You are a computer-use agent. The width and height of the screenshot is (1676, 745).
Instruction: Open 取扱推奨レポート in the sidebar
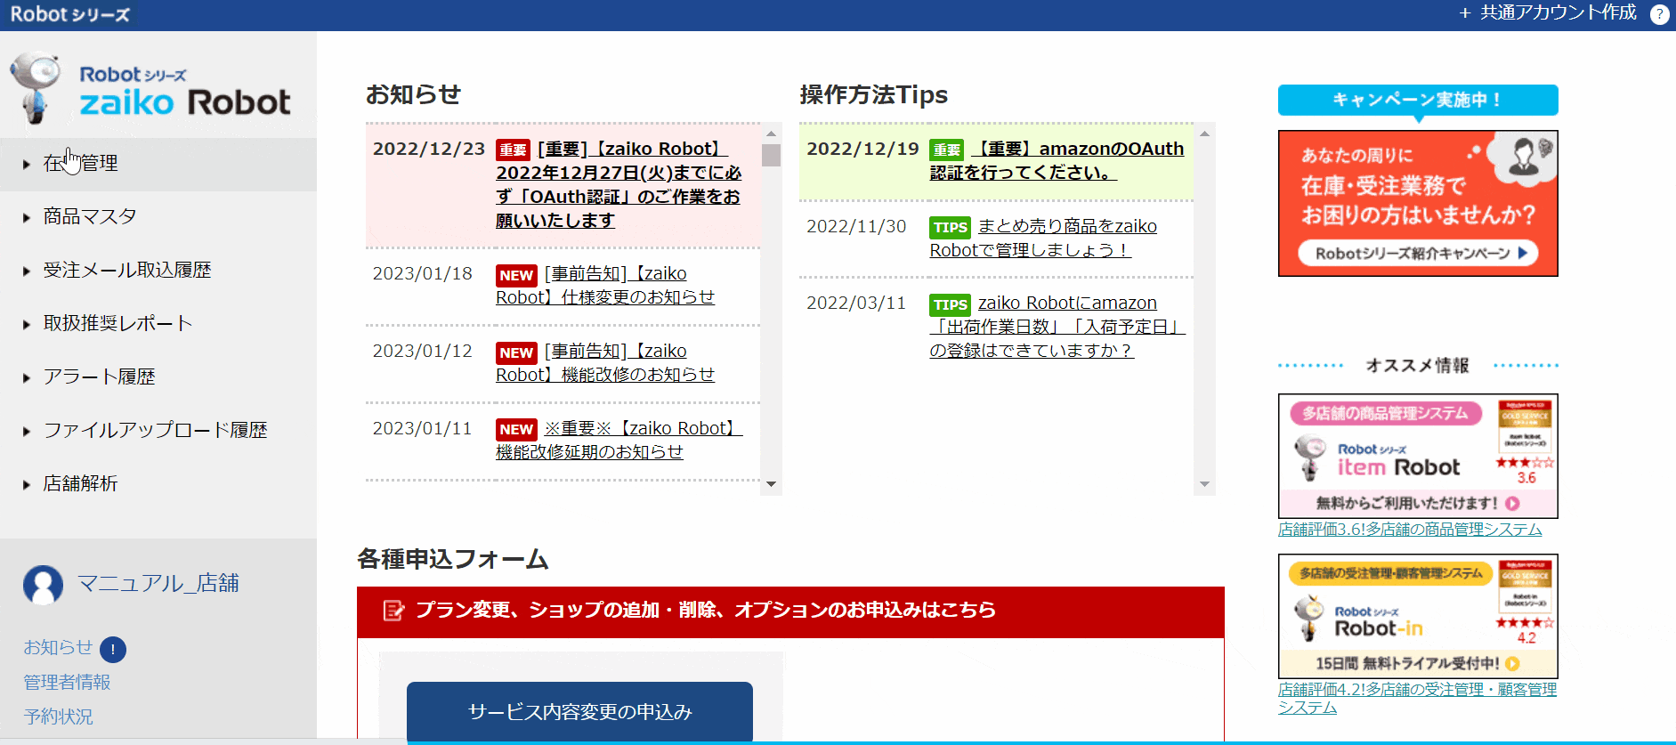pyautogui.click(x=158, y=324)
